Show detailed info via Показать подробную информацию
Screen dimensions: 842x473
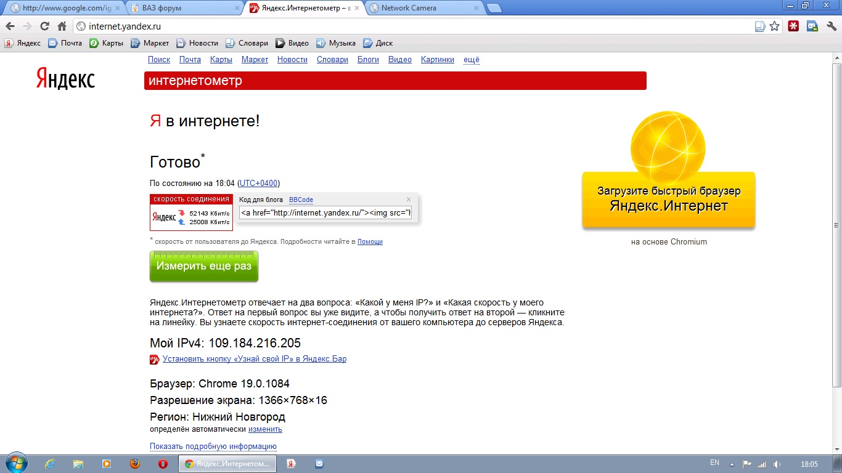point(213,447)
